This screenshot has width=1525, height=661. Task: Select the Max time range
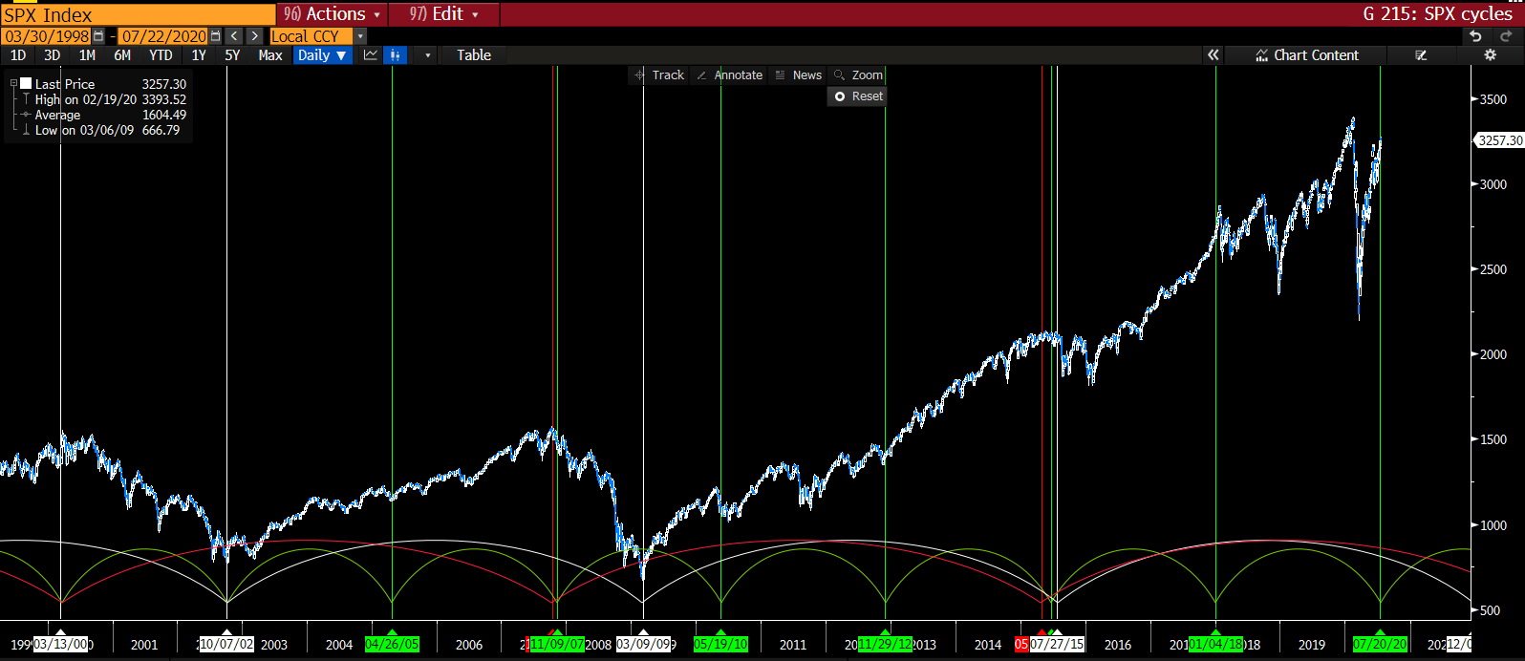[x=270, y=55]
